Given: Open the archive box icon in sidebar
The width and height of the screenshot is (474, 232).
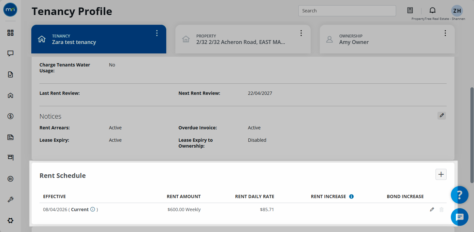Looking at the screenshot, I should point(10,158).
